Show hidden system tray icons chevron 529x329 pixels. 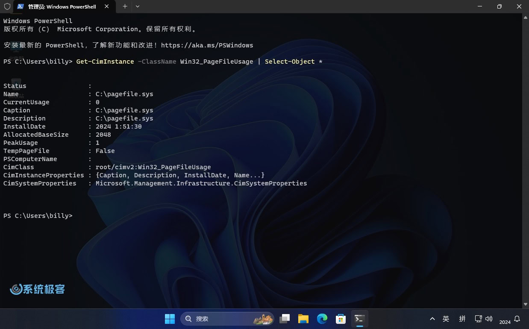point(432,319)
